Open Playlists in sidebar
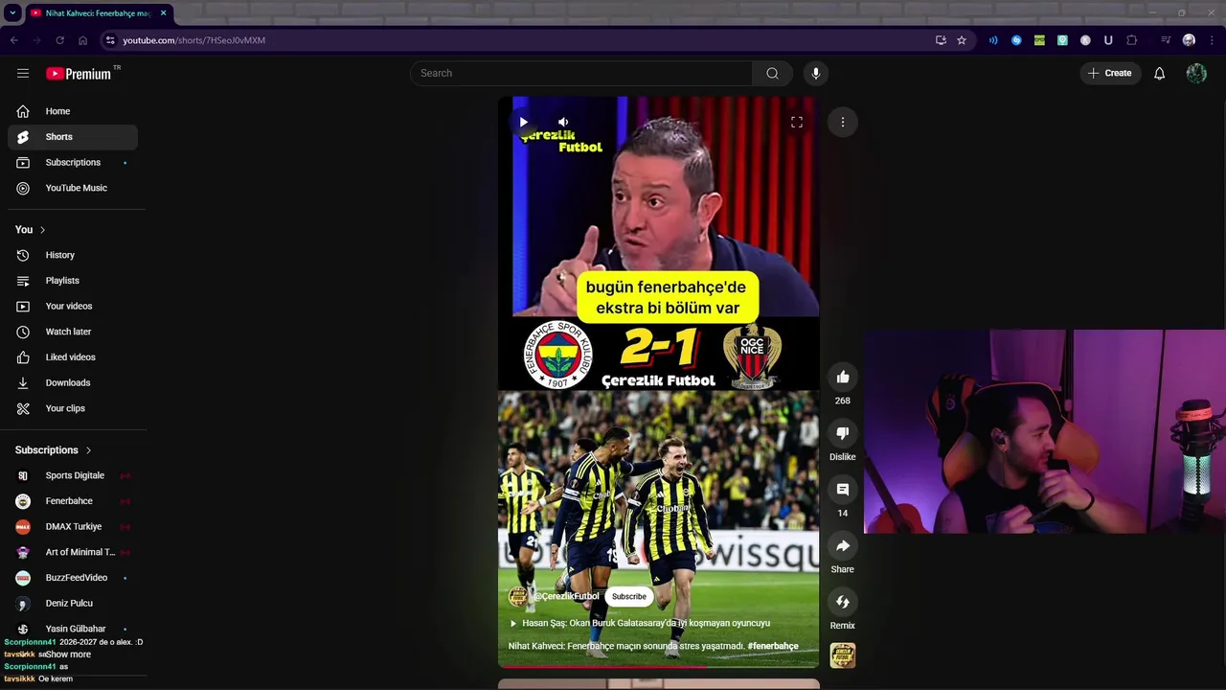 73,281
